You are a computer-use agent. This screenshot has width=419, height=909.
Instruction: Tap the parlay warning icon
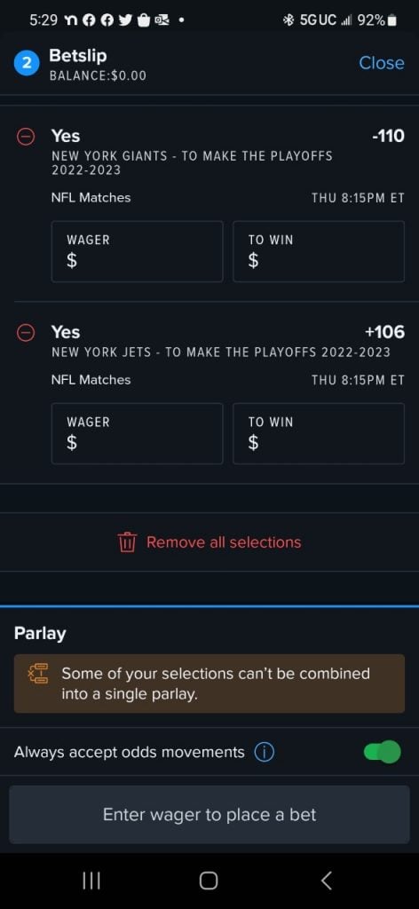tap(39, 674)
